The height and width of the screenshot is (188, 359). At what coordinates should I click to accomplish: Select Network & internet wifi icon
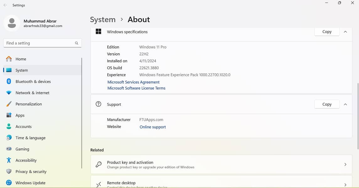[x=9, y=93]
